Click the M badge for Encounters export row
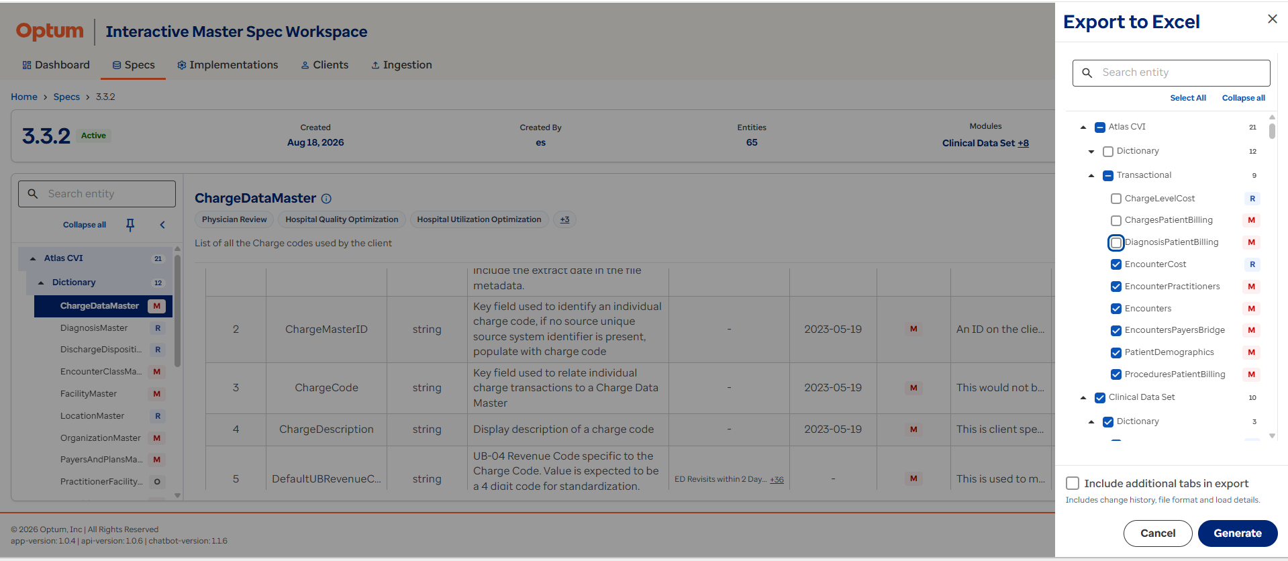 [1251, 309]
